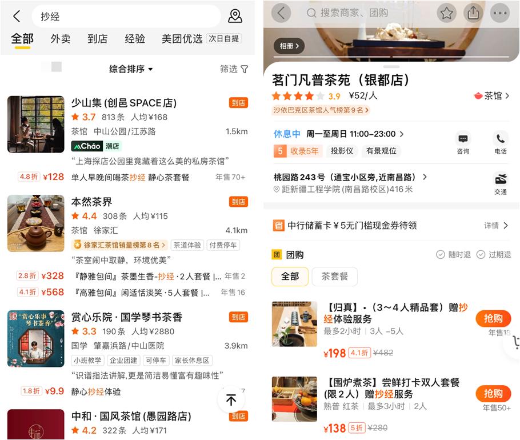The image size is (520, 440).
Task: Tap the back arrow beside the 抄经 search box
Action: (17, 16)
